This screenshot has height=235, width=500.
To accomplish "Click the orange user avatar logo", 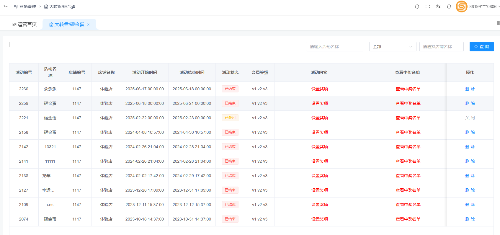I will pyautogui.click(x=461, y=6).
